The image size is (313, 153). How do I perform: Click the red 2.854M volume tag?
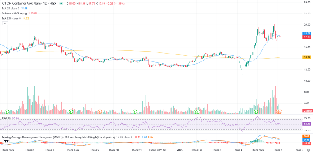pos(307,111)
